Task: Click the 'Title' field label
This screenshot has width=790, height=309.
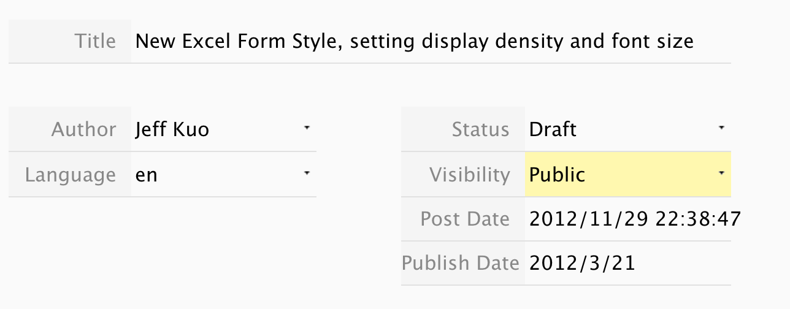Action: tap(95, 42)
